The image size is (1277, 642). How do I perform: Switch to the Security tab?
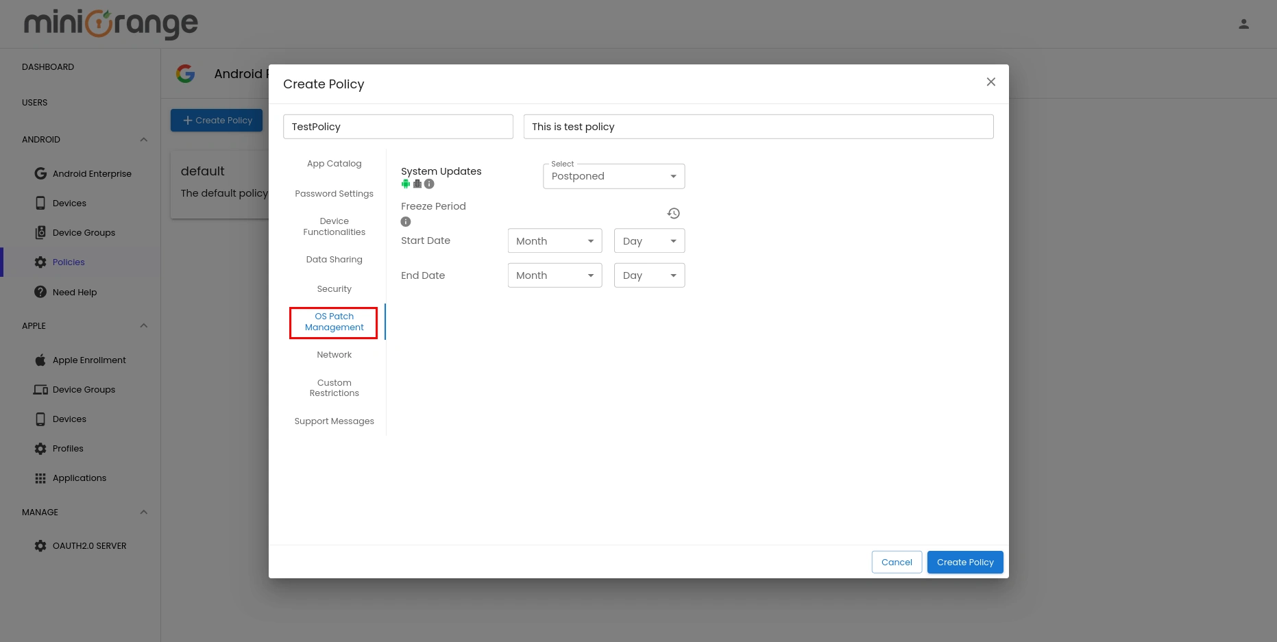point(334,288)
